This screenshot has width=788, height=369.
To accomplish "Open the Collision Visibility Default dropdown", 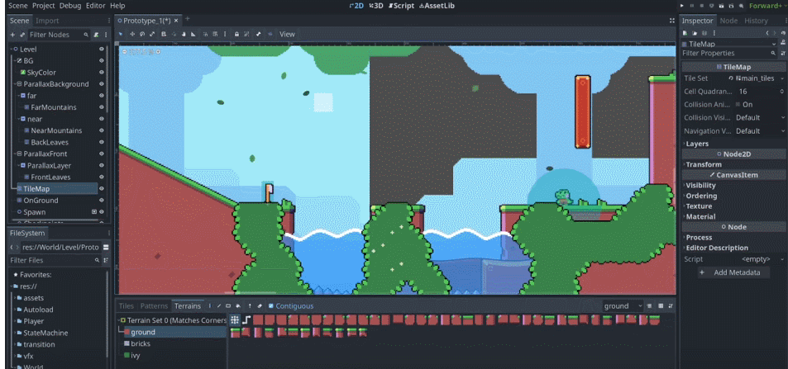I will coord(759,118).
